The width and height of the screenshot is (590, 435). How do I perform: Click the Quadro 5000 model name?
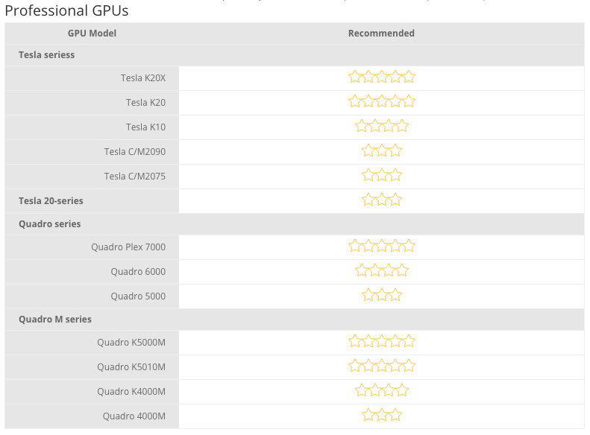coord(138,296)
